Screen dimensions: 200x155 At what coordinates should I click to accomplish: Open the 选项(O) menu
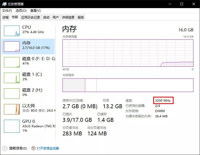pos(21,11)
